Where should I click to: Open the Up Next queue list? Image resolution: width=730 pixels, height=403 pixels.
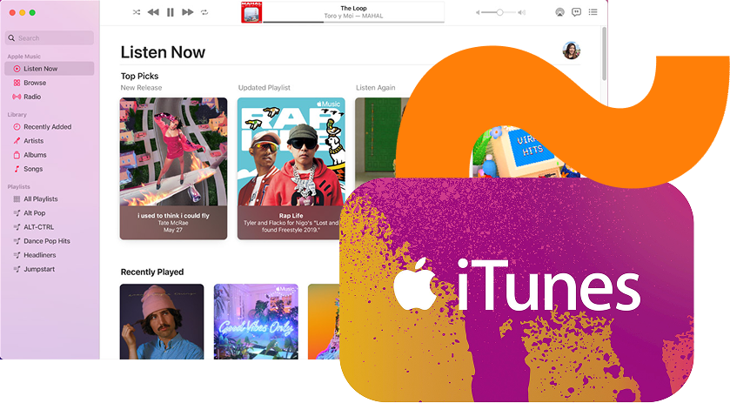(x=593, y=12)
